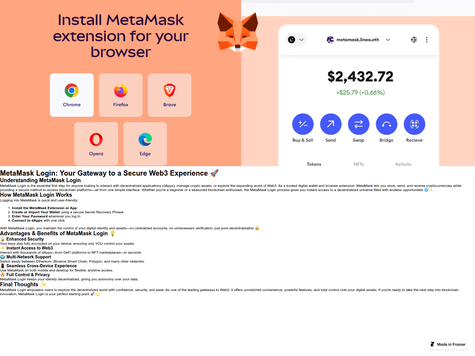The image size is (475, 356).
Task: Click the $2,432.72 balance amount
Action: [360, 77]
